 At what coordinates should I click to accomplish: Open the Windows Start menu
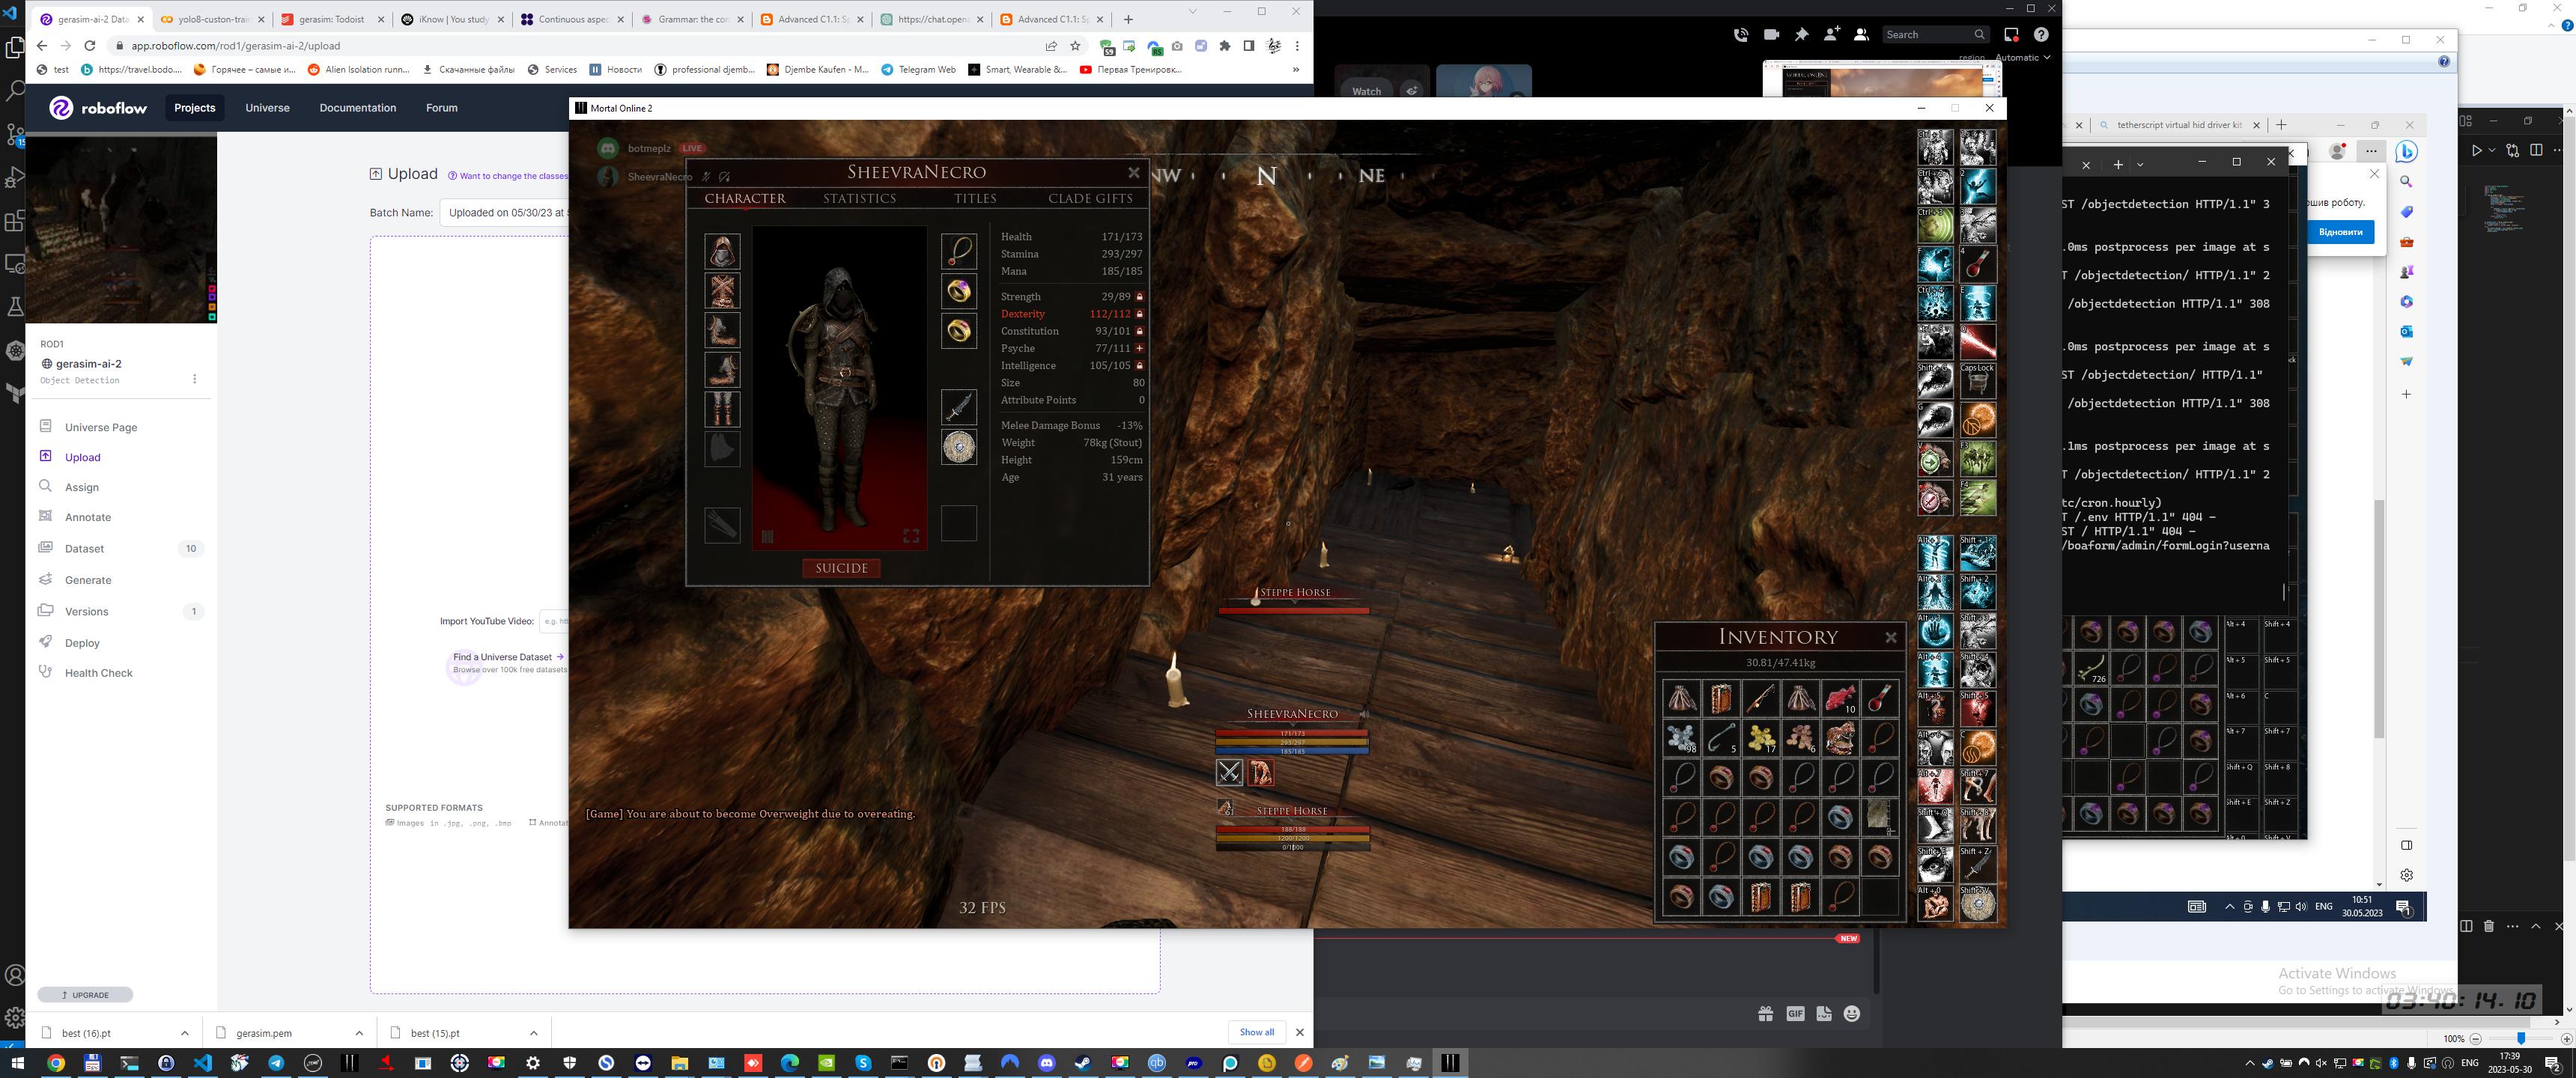pos(16,1063)
